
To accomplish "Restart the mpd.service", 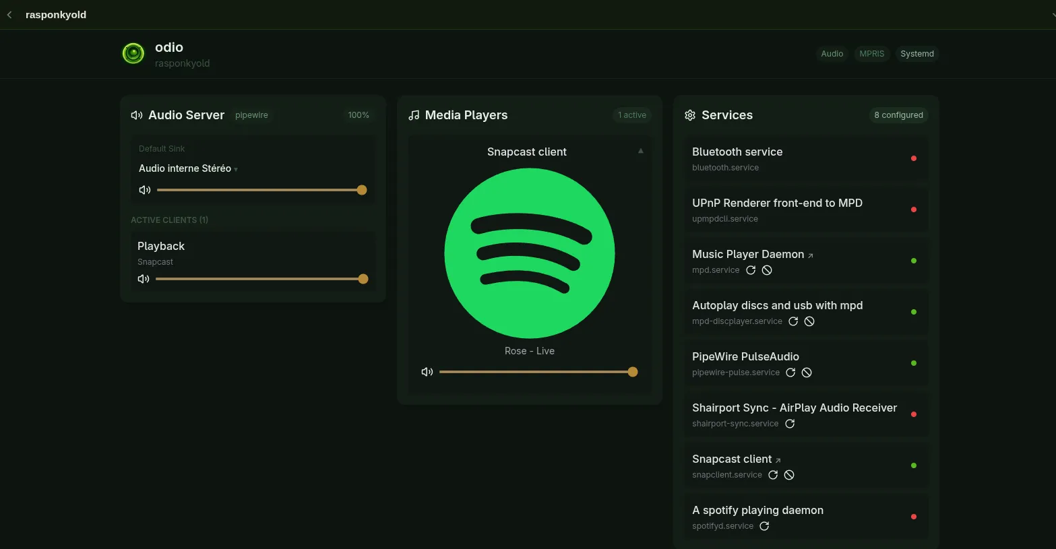I will (x=751, y=270).
